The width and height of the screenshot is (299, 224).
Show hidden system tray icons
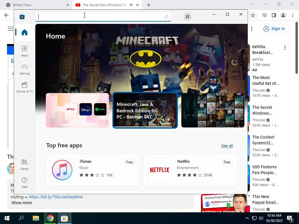[247, 218]
